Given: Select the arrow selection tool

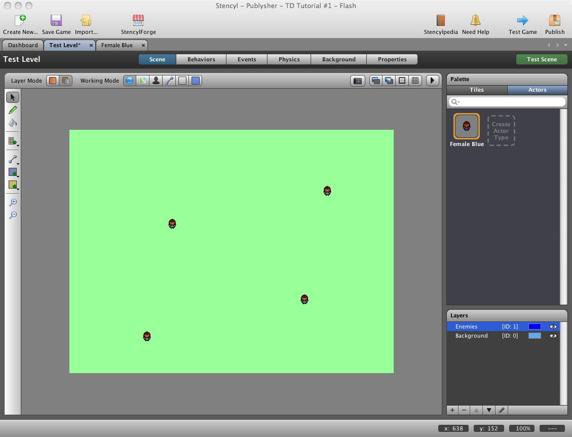Looking at the screenshot, I should [13, 97].
